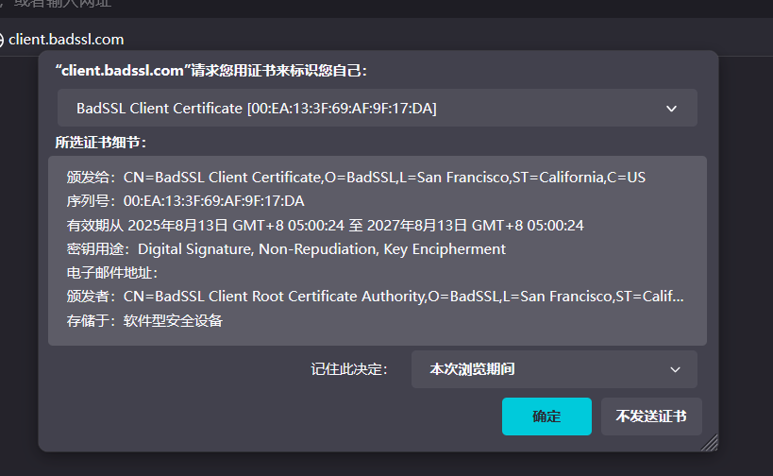Screen dimensions: 773x476
Task: Click the tab favicon beside client.badssl.com
Action: (2, 40)
